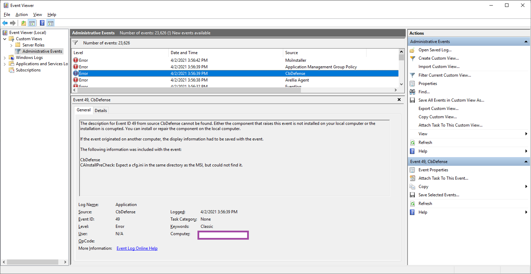Select the Windows Logs folder label

click(x=29, y=58)
